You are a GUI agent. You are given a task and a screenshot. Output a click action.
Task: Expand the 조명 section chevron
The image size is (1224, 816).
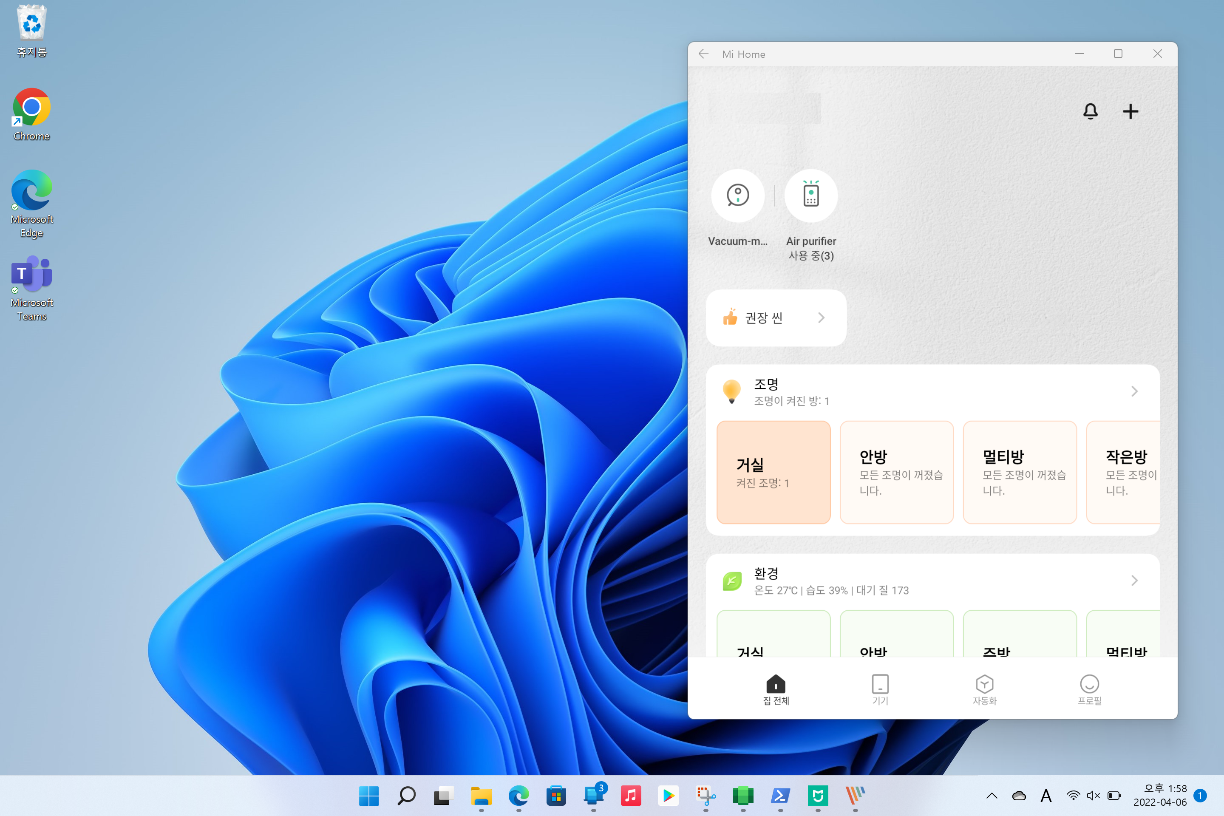1134,391
